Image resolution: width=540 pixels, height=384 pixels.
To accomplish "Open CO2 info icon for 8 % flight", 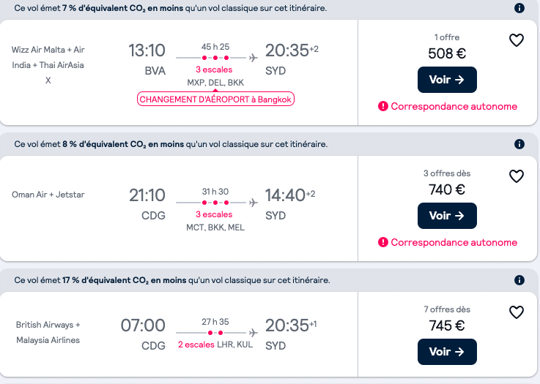I will click(519, 144).
